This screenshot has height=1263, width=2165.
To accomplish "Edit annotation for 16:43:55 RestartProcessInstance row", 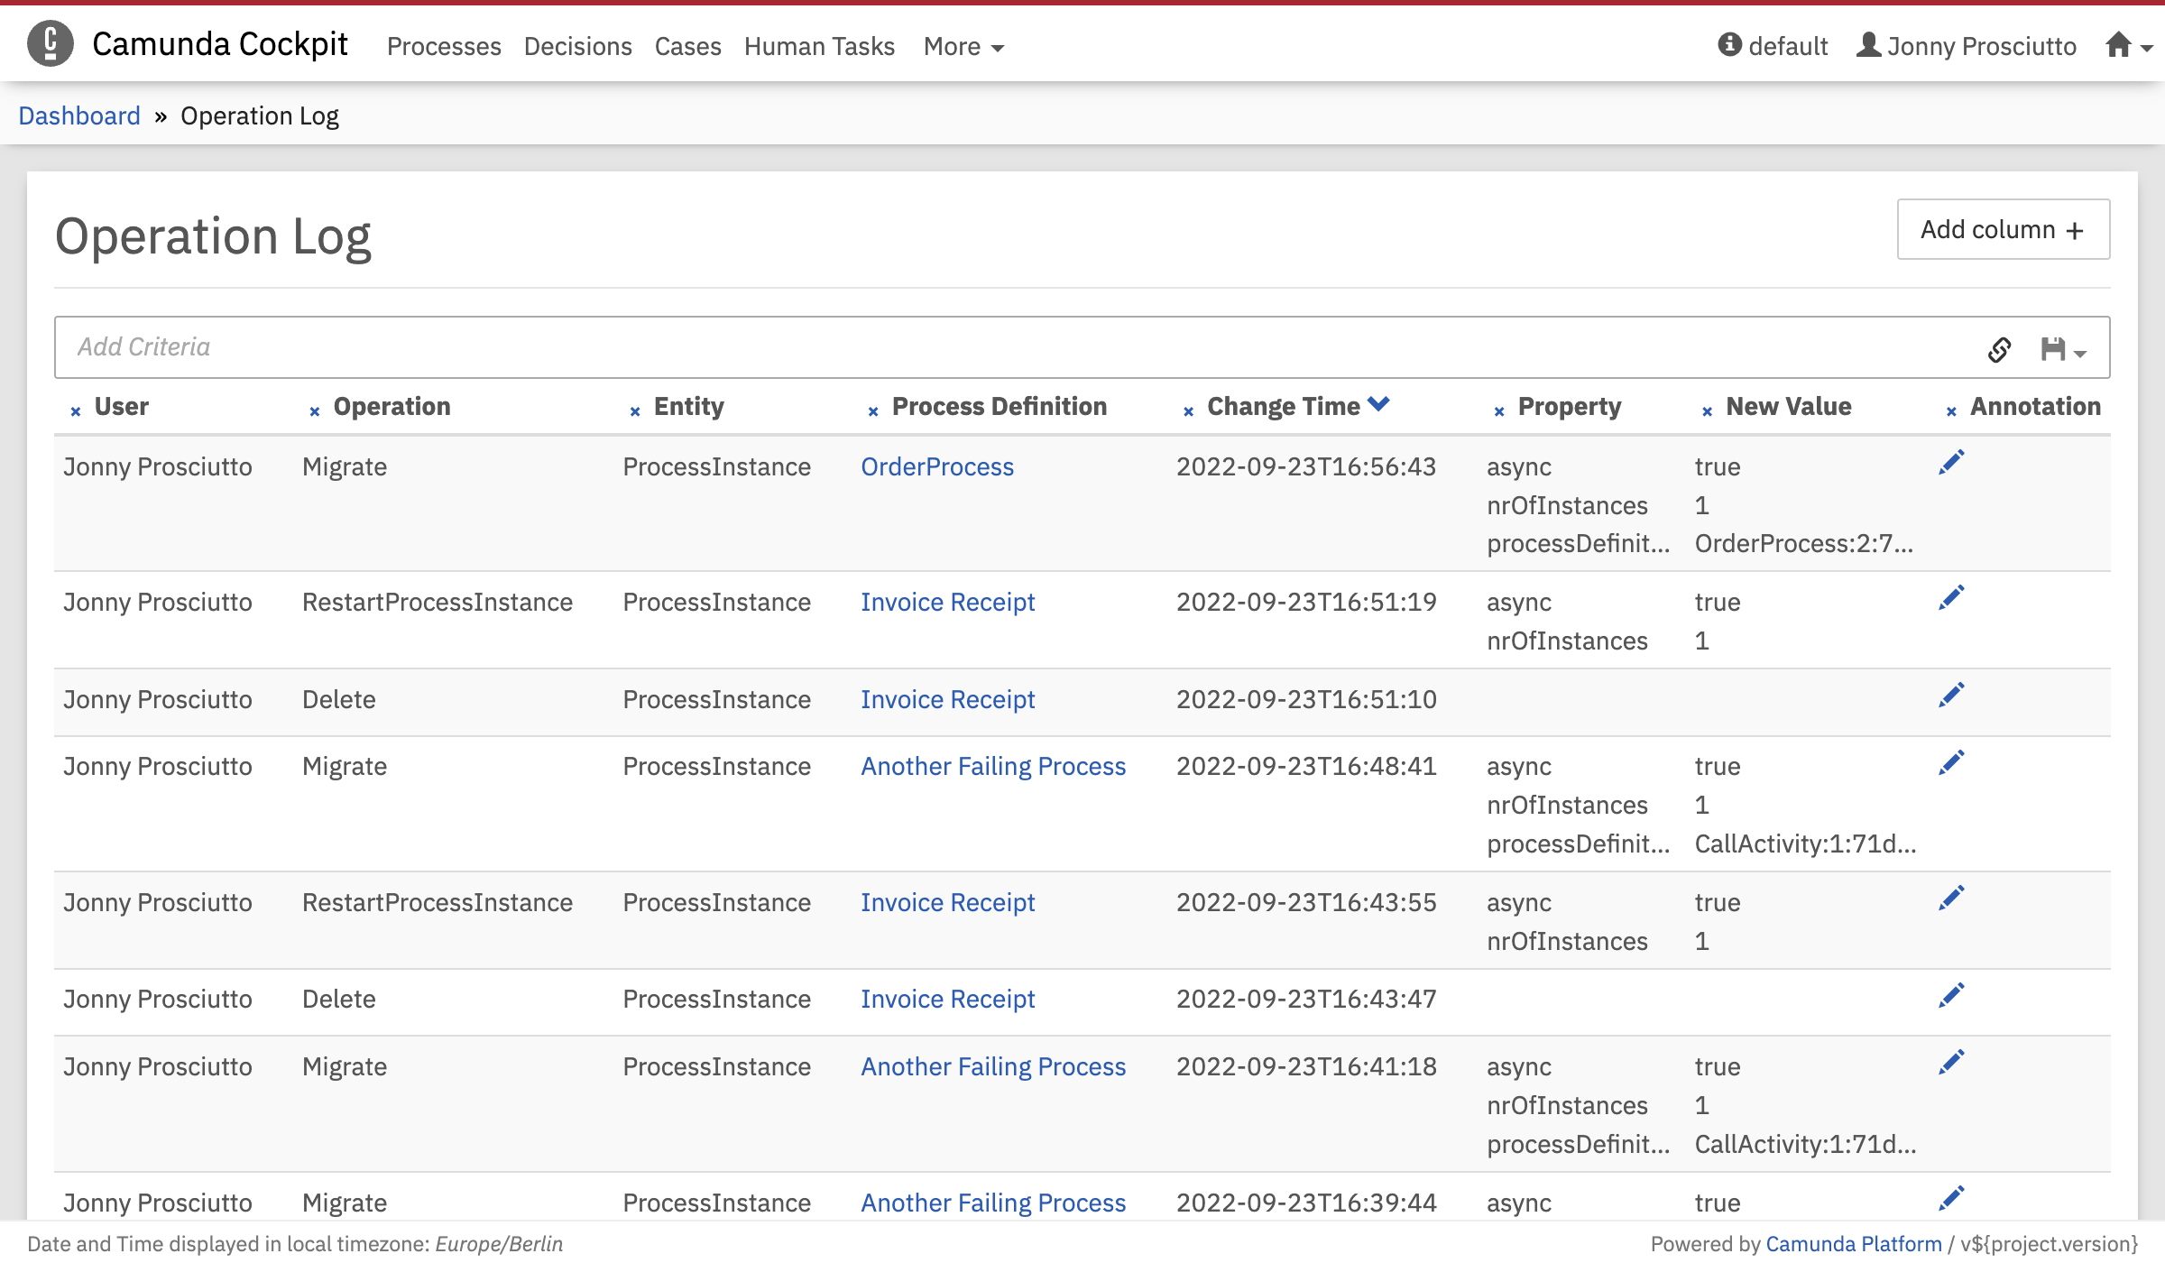I will tap(1951, 898).
